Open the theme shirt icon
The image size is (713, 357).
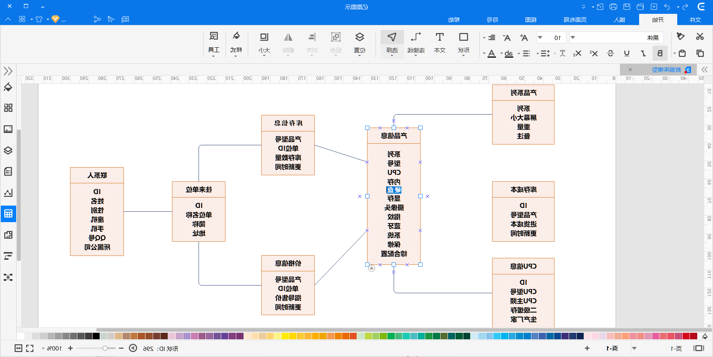point(39,19)
